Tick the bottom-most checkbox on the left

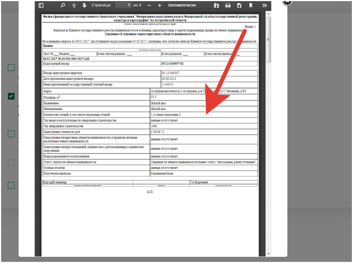click(11, 185)
